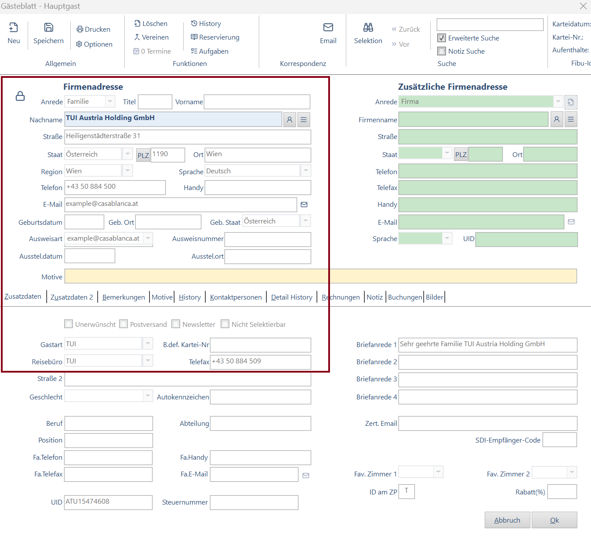
Task: Open the Kontaktpersonen tab
Action: [236, 297]
